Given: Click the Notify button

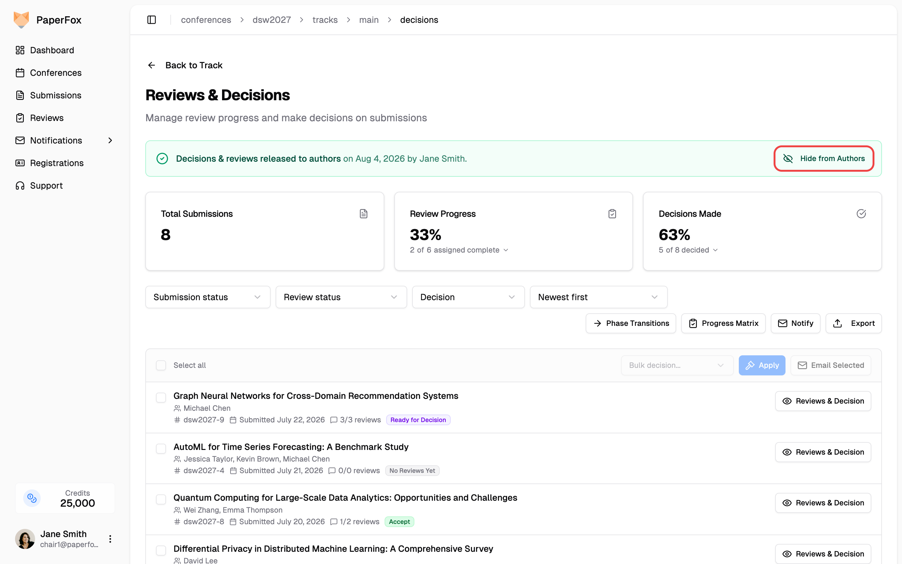Looking at the screenshot, I should click(x=796, y=323).
